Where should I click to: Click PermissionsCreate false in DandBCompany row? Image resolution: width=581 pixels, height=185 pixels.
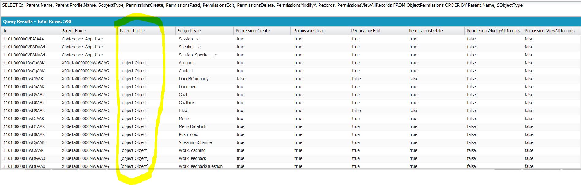point(241,79)
